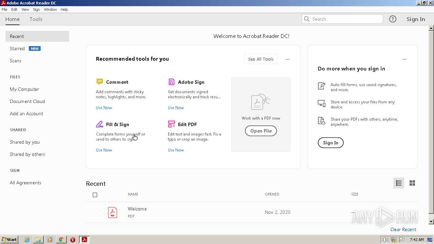Click the SIZE column header
This screenshot has height=244, width=434.
[x=355, y=194]
